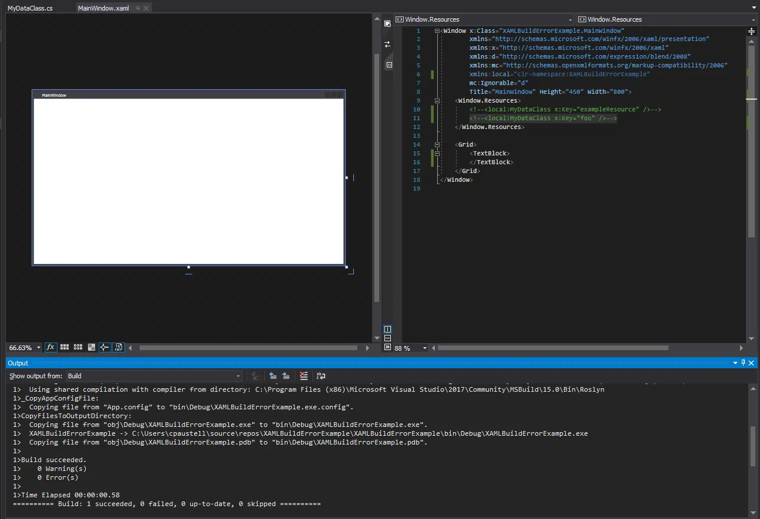Viewport: 760px width, 519px height.
Task: Click the Output window vertical scrollbar
Action: [753, 446]
